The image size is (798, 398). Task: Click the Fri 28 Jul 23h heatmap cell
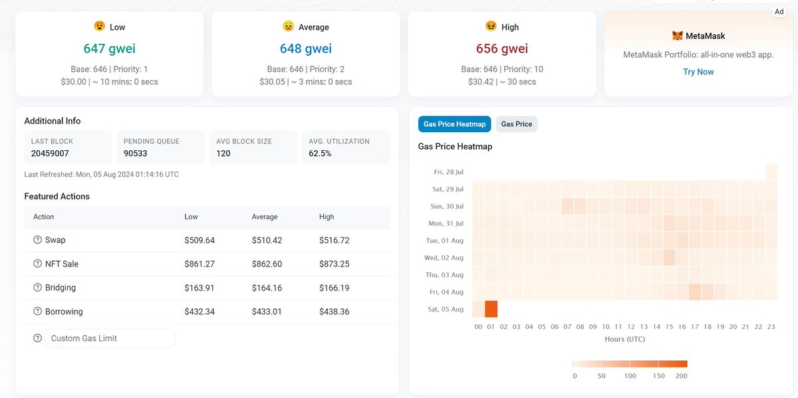point(771,171)
